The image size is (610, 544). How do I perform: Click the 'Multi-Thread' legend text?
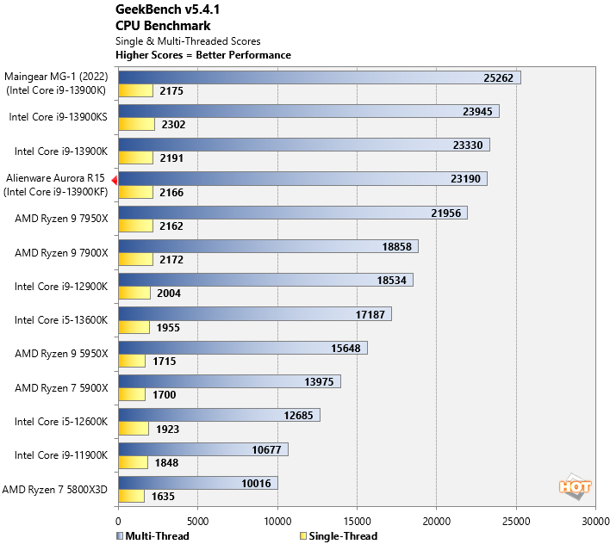[157, 536]
